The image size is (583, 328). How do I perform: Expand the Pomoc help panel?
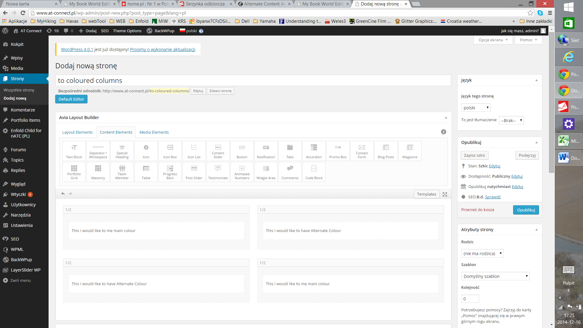[x=528, y=40]
